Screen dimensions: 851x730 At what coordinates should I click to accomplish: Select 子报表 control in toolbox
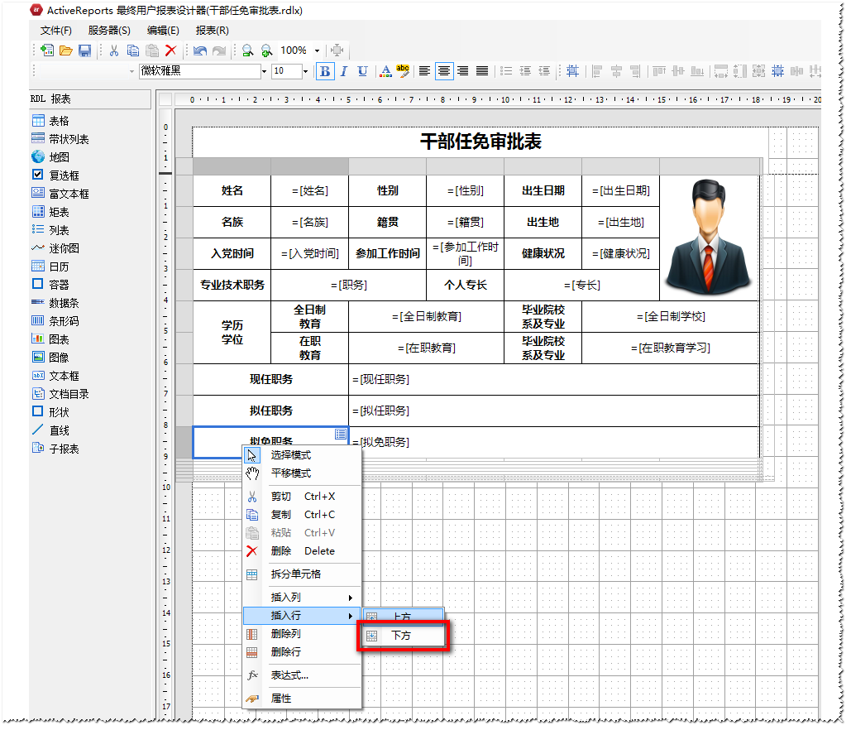(55, 449)
